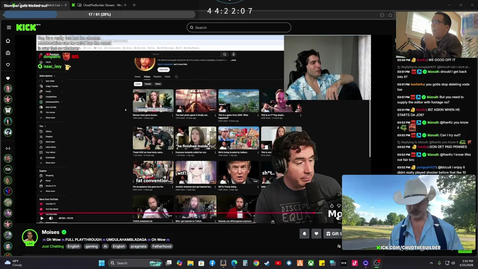
Task: Open Google Chrome from taskbar
Action: point(256,263)
